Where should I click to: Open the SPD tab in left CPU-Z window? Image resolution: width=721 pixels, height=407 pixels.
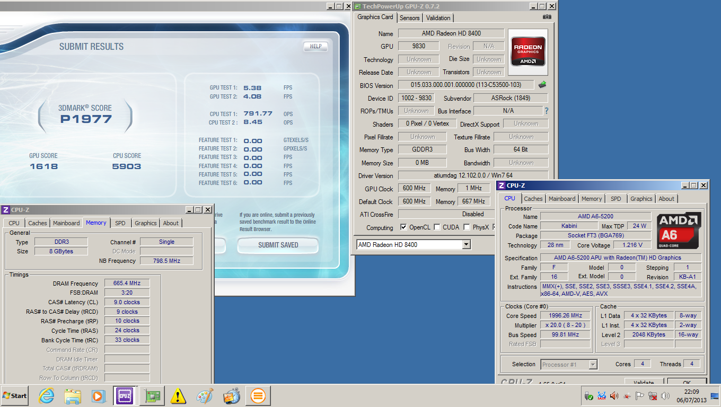[x=120, y=223]
